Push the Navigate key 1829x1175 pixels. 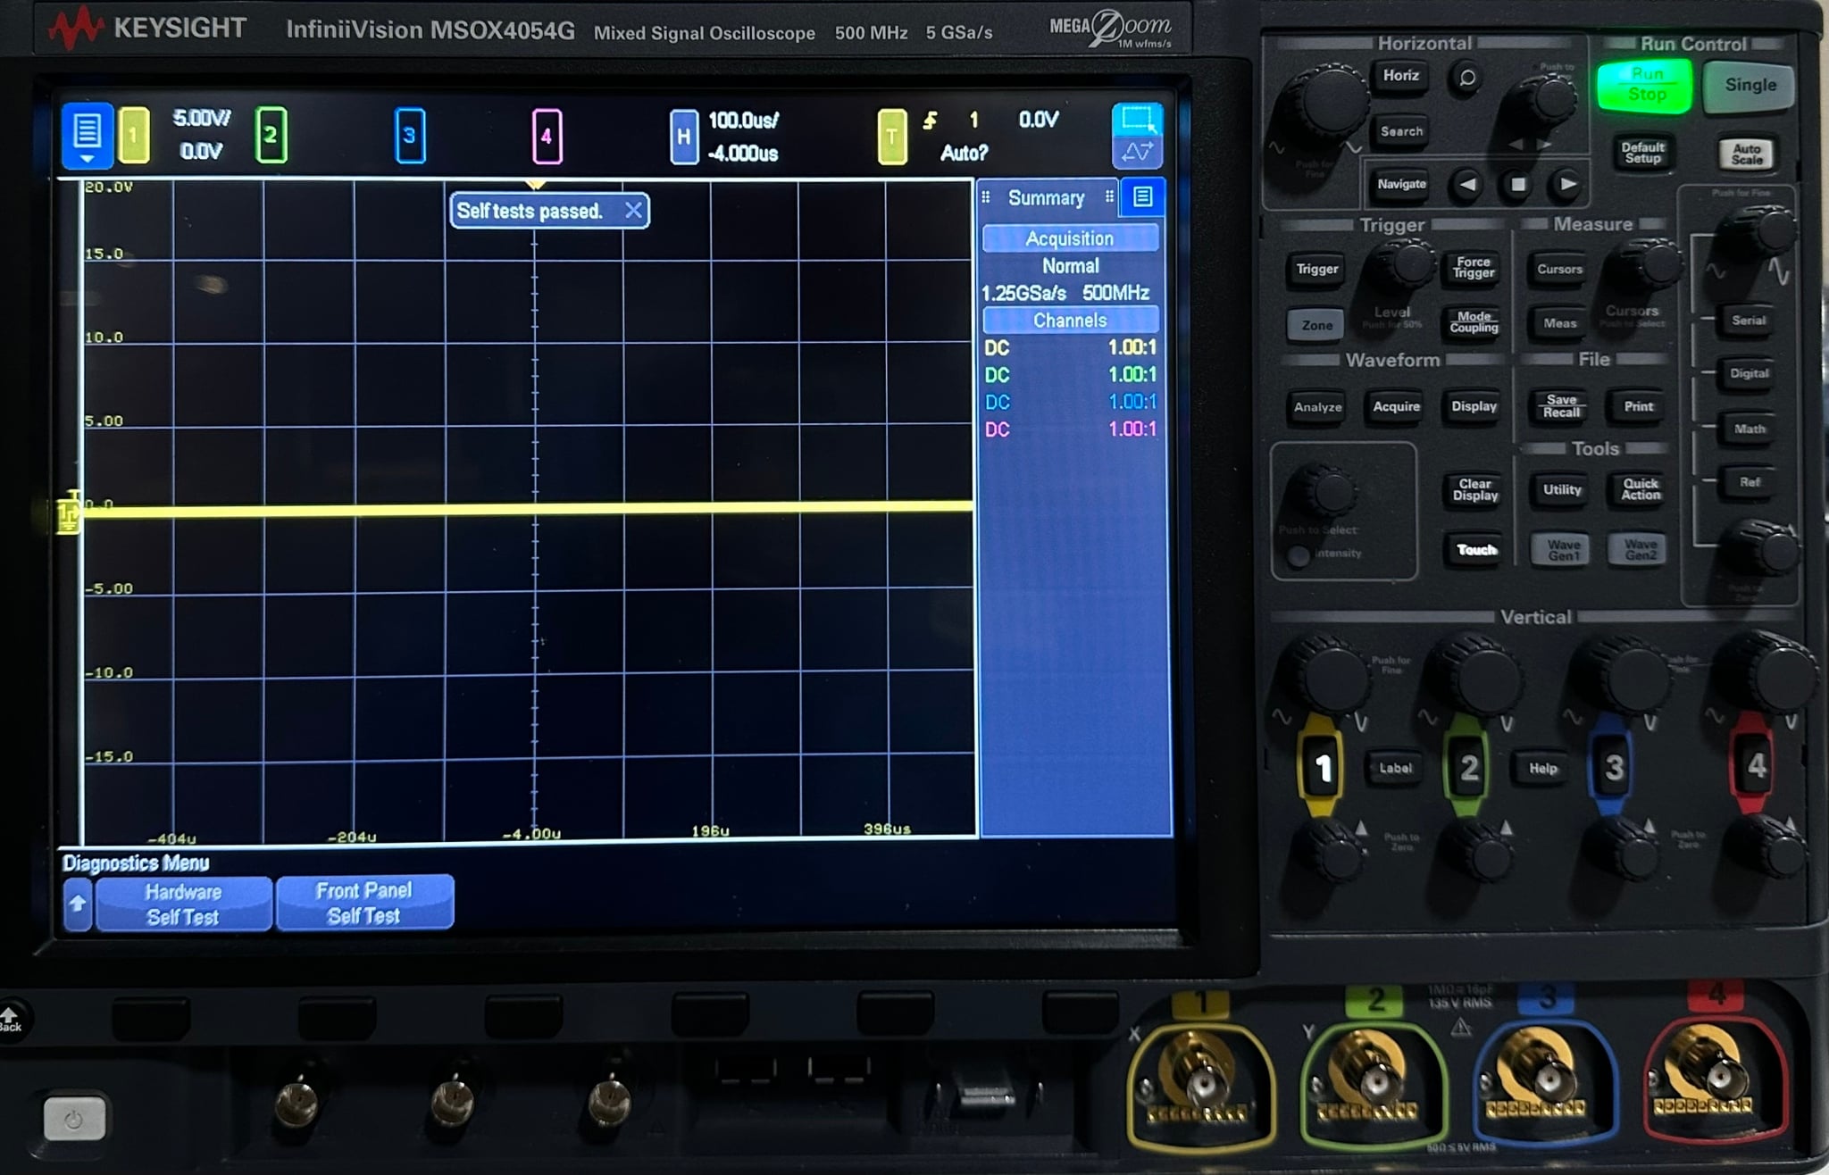tap(1401, 184)
